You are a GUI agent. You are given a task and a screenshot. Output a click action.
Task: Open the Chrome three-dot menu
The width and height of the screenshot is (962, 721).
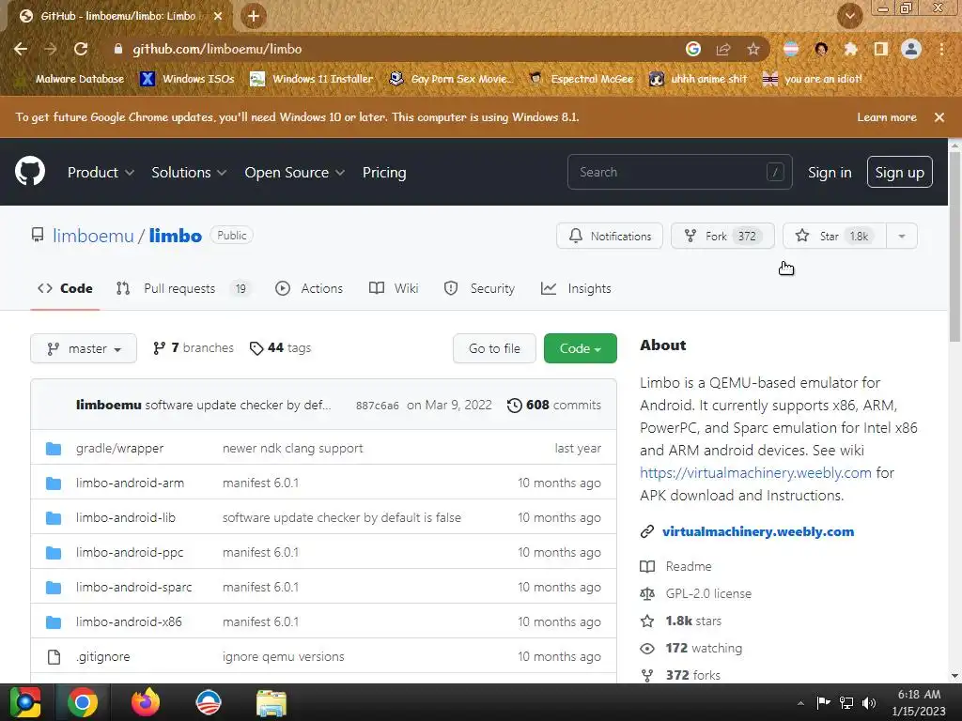click(941, 49)
